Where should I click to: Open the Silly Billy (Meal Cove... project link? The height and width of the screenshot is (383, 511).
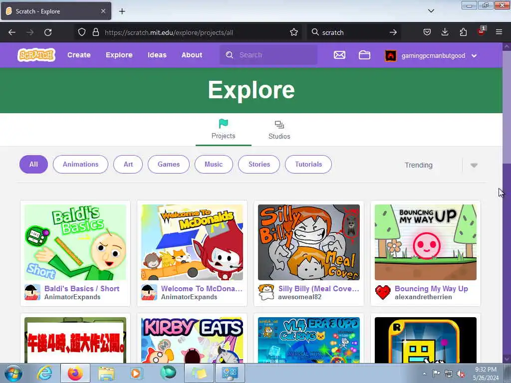[319, 289]
